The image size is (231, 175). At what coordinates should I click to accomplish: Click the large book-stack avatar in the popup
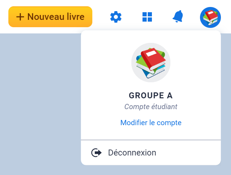click(x=151, y=63)
